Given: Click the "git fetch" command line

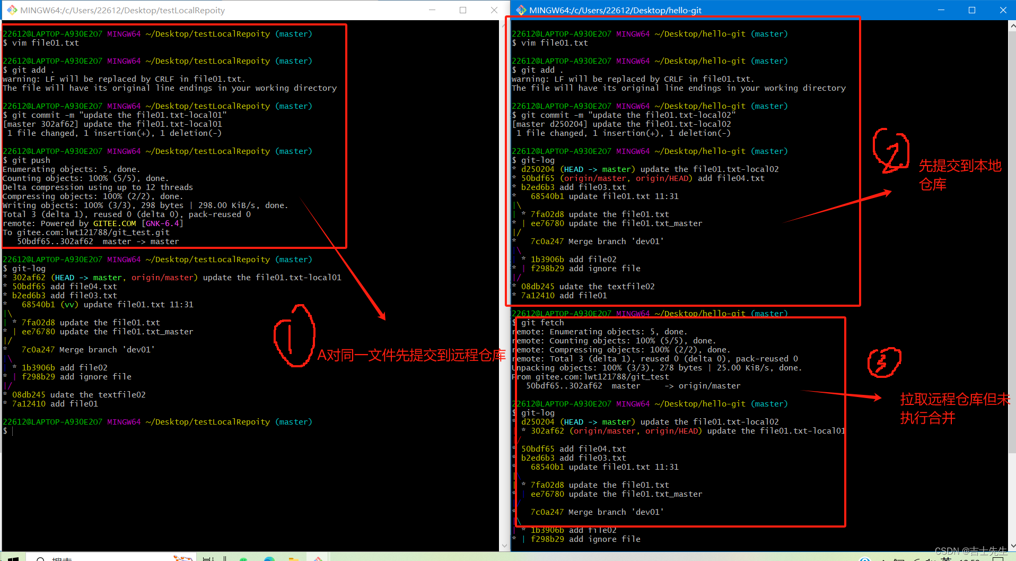Looking at the screenshot, I should click(x=538, y=323).
